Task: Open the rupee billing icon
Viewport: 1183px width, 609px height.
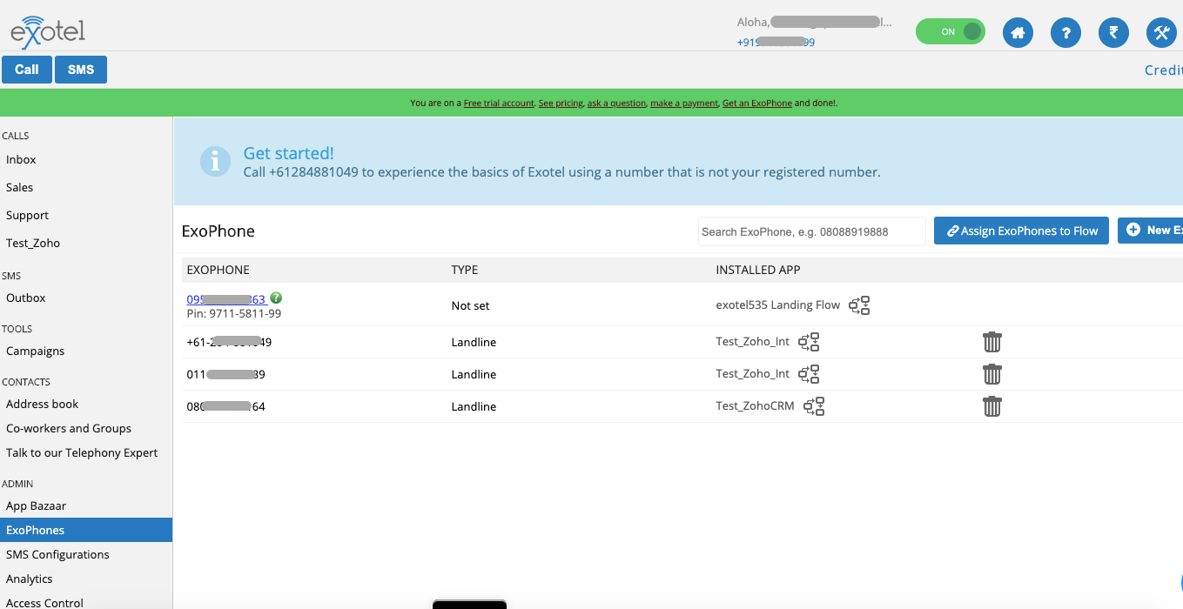Action: click(1113, 33)
